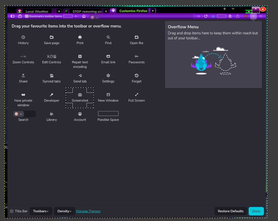Open the list all tabs chevron
The width and height of the screenshot is (278, 221).
pos(233,9)
